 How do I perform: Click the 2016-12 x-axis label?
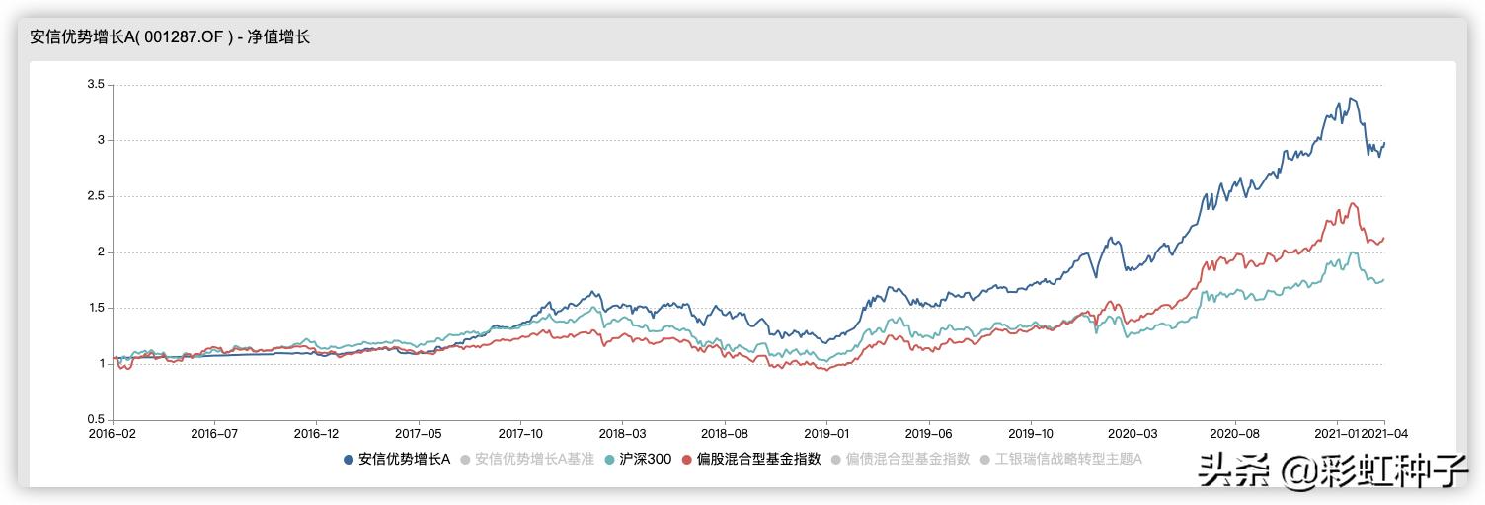point(317,433)
